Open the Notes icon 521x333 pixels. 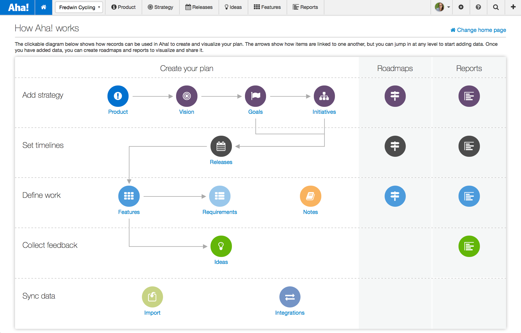tap(310, 196)
